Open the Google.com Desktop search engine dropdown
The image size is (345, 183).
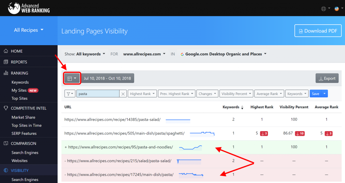(223, 54)
